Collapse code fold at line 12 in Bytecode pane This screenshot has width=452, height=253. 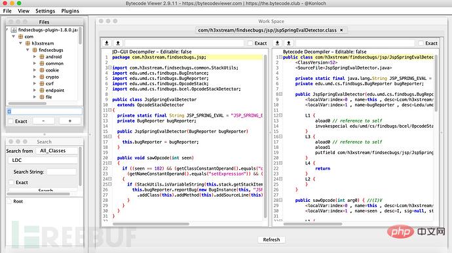(280, 115)
